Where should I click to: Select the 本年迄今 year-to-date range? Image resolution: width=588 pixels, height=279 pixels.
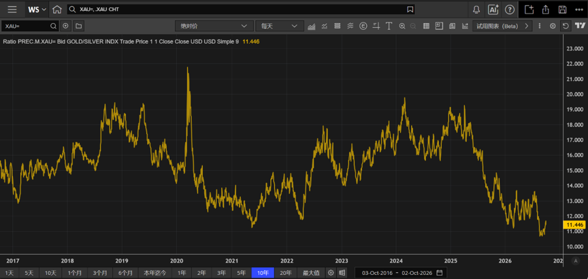tap(155, 273)
